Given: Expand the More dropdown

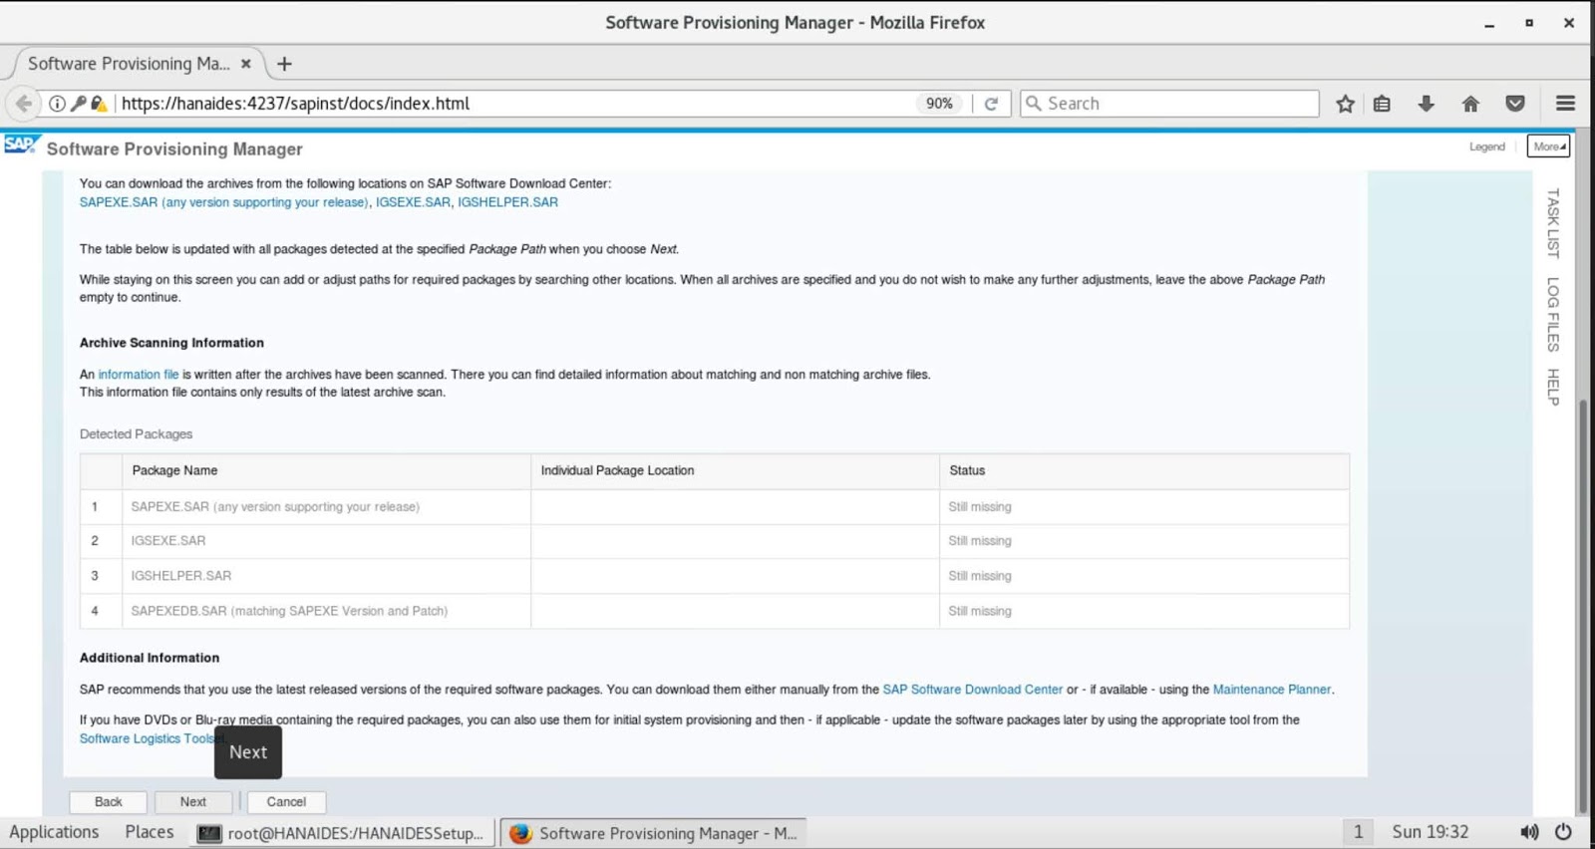Looking at the screenshot, I should tap(1548, 146).
